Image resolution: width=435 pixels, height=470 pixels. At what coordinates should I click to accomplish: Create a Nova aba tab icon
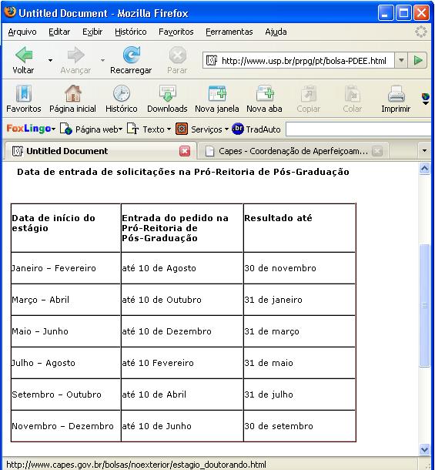pos(265,93)
